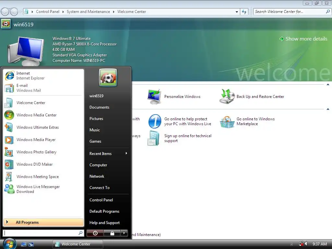The height and width of the screenshot is (249, 332).
Task: Click the Start menu search field
Action: click(41, 233)
